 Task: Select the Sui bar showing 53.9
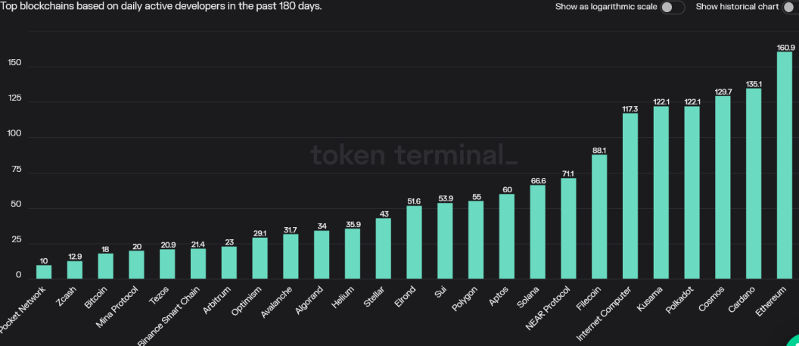coord(445,241)
